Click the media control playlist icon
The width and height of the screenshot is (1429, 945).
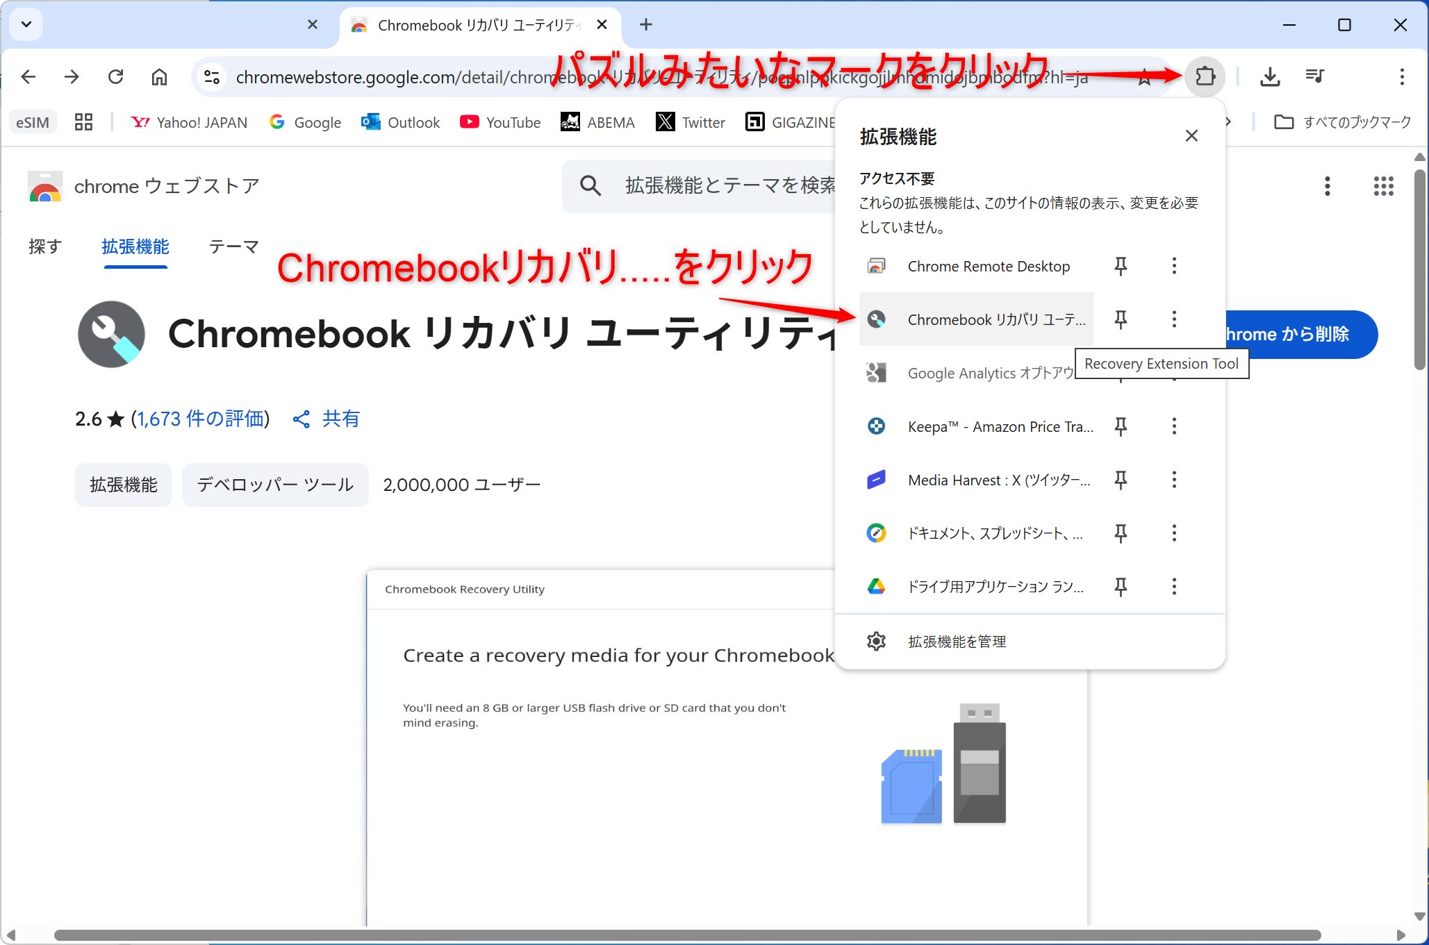pyautogui.click(x=1314, y=76)
